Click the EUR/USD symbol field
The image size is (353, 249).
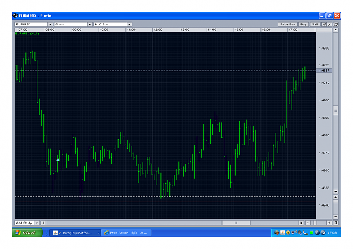tap(31, 24)
